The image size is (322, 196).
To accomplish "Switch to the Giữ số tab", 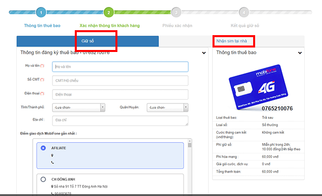I will click(x=88, y=41).
